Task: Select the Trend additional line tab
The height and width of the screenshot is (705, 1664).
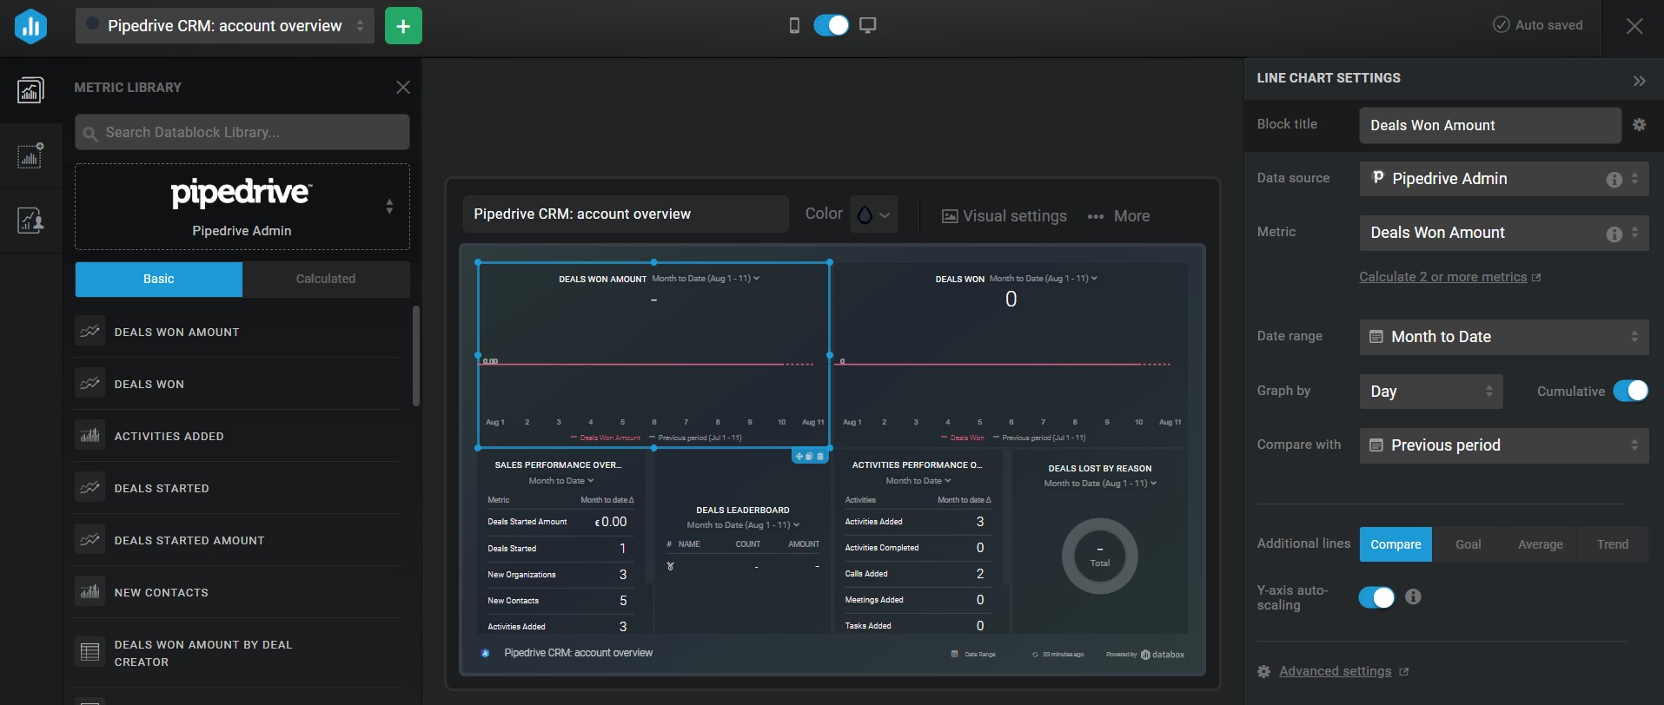Action: (1613, 544)
